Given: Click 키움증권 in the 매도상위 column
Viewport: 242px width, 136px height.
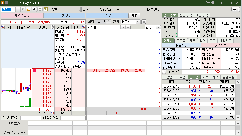Looking at the screenshot, I should pos(169,50).
